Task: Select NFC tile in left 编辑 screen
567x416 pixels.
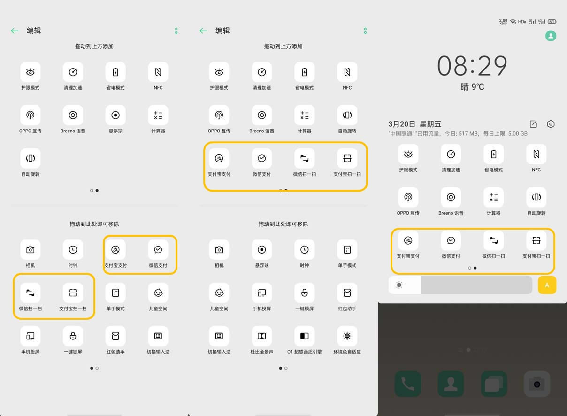Action: [158, 72]
